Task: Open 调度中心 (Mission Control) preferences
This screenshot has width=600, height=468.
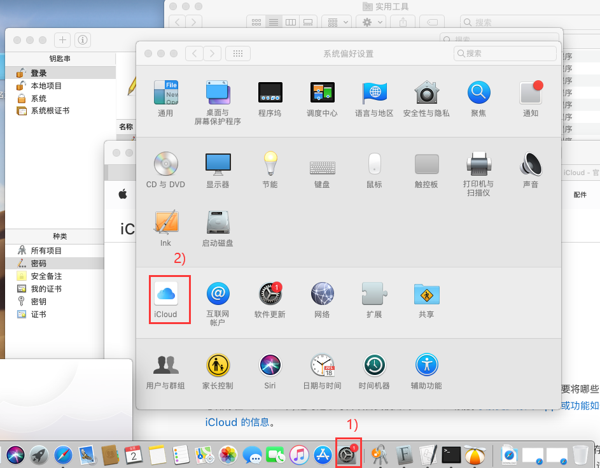Action: click(322, 98)
